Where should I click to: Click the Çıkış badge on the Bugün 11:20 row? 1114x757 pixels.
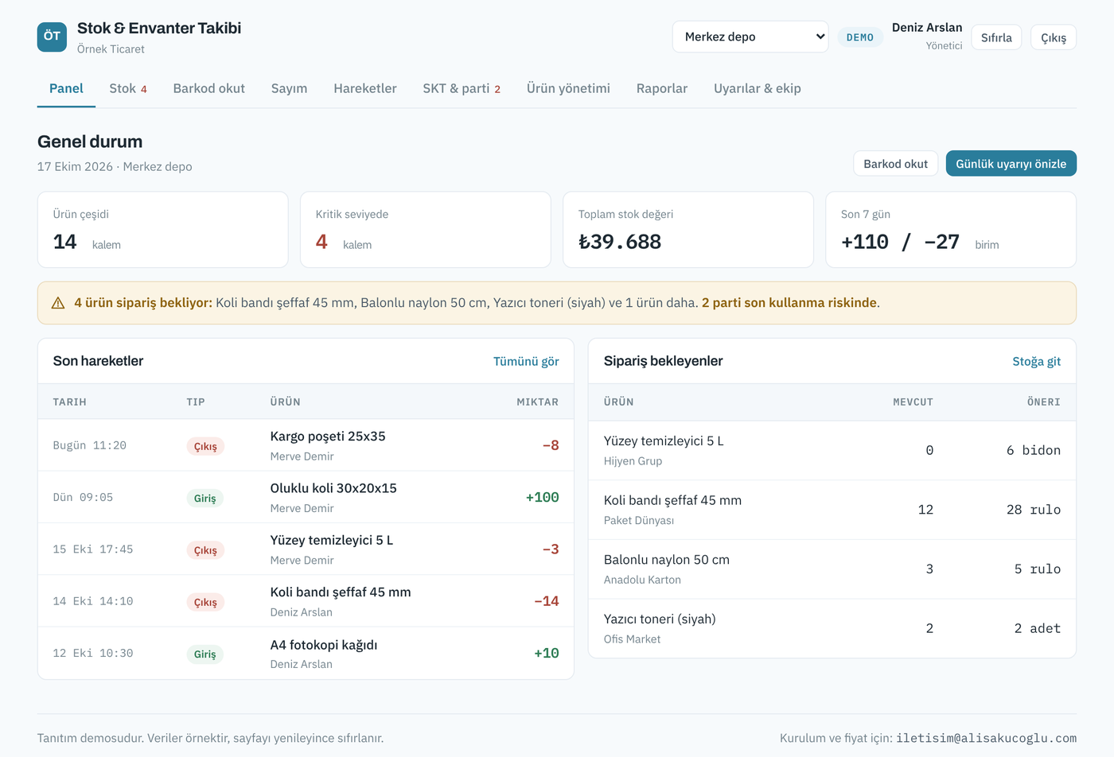pos(205,446)
